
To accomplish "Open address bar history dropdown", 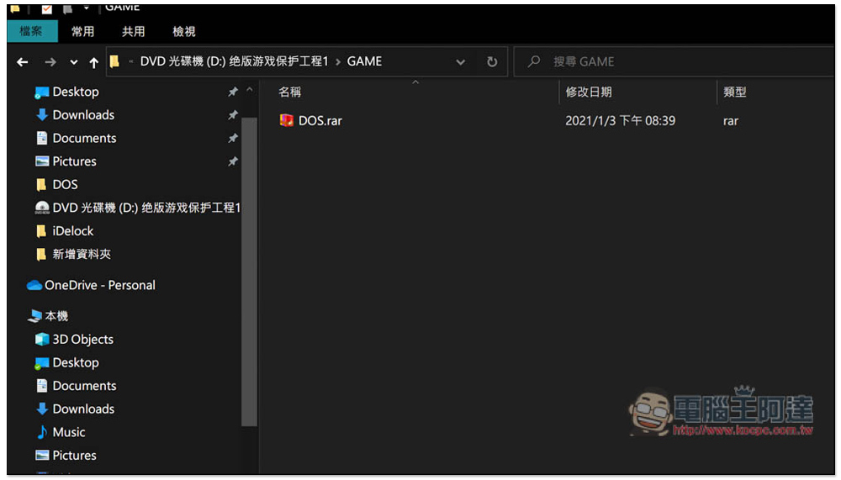I will click(x=460, y=62).
